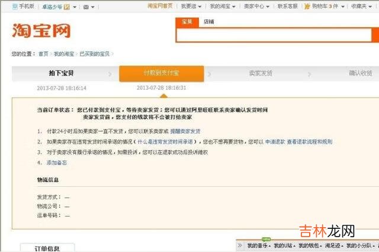Open the mail envelope icon in top bar
This screenshot has width=379, height=252.
[86, 7]
